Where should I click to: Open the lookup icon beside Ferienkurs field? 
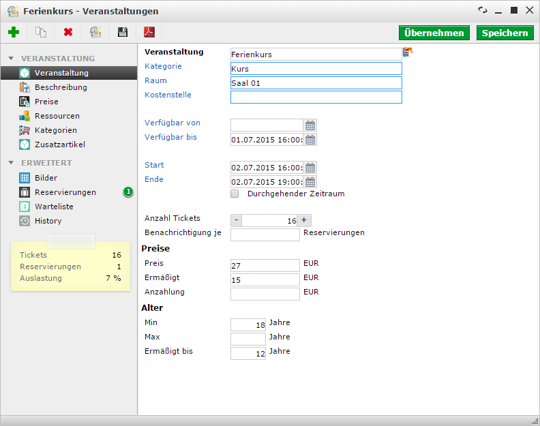(x=408, y=52)
